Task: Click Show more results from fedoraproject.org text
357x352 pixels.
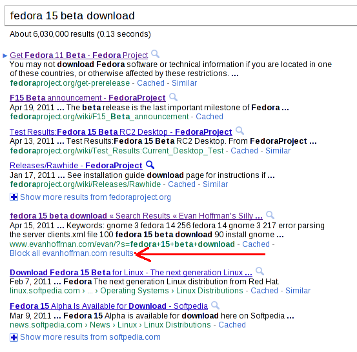Action: (96, 197)
